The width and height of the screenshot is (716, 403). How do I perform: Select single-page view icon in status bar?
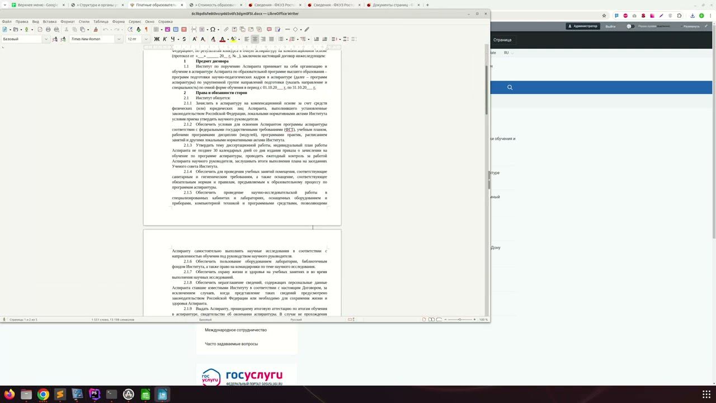click(424, 319)
